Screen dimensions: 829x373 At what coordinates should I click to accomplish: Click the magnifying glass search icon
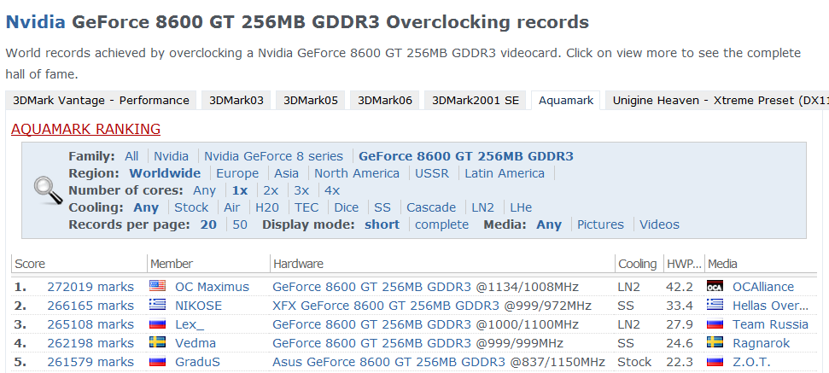(x=48, y=189)
